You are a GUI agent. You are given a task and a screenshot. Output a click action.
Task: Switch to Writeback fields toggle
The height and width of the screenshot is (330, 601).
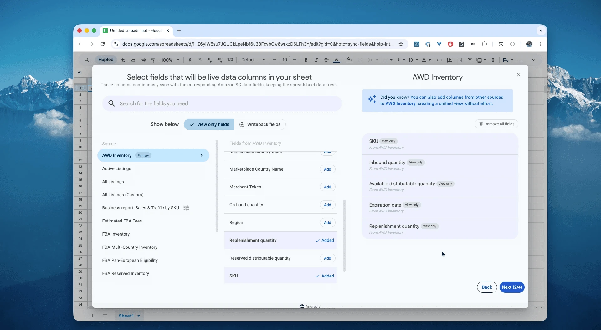coord(260,124)
